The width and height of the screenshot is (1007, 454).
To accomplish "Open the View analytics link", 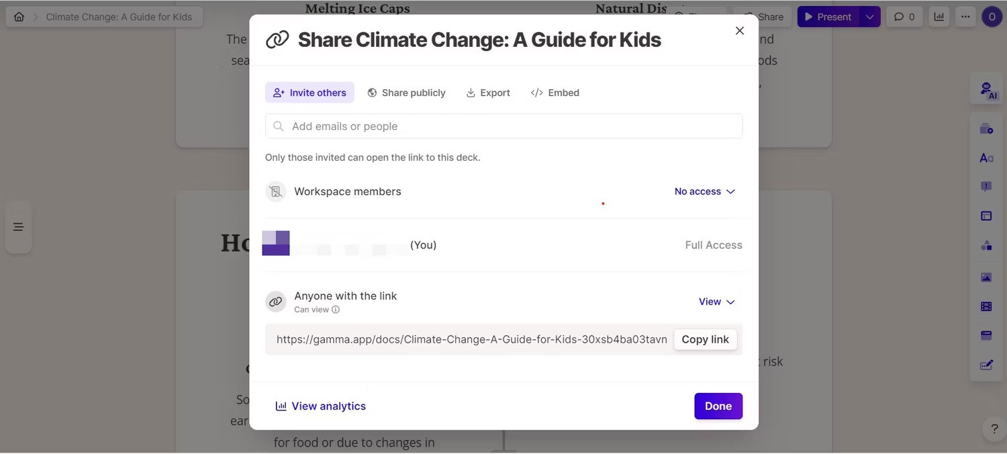I will pos(321,406).
